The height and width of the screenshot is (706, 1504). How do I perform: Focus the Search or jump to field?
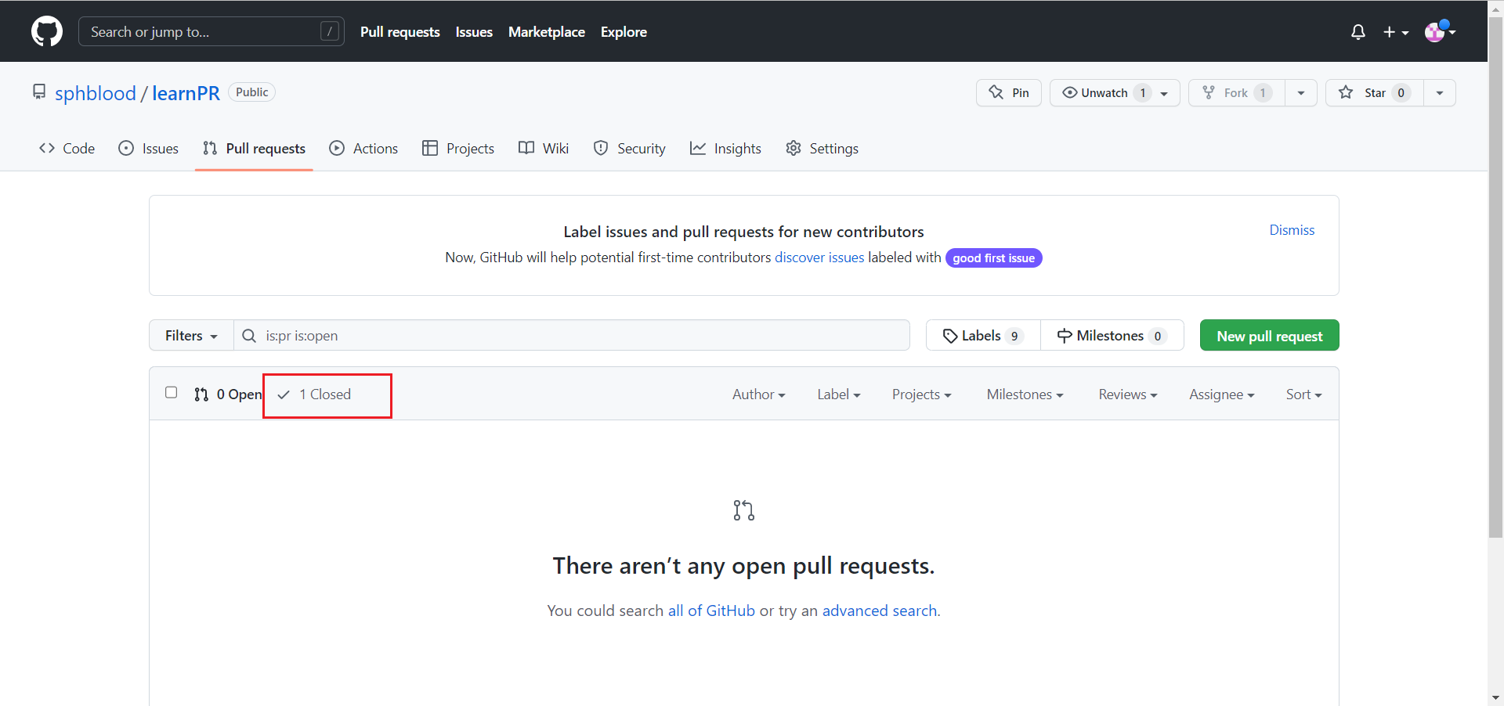(x=211, y=31)
